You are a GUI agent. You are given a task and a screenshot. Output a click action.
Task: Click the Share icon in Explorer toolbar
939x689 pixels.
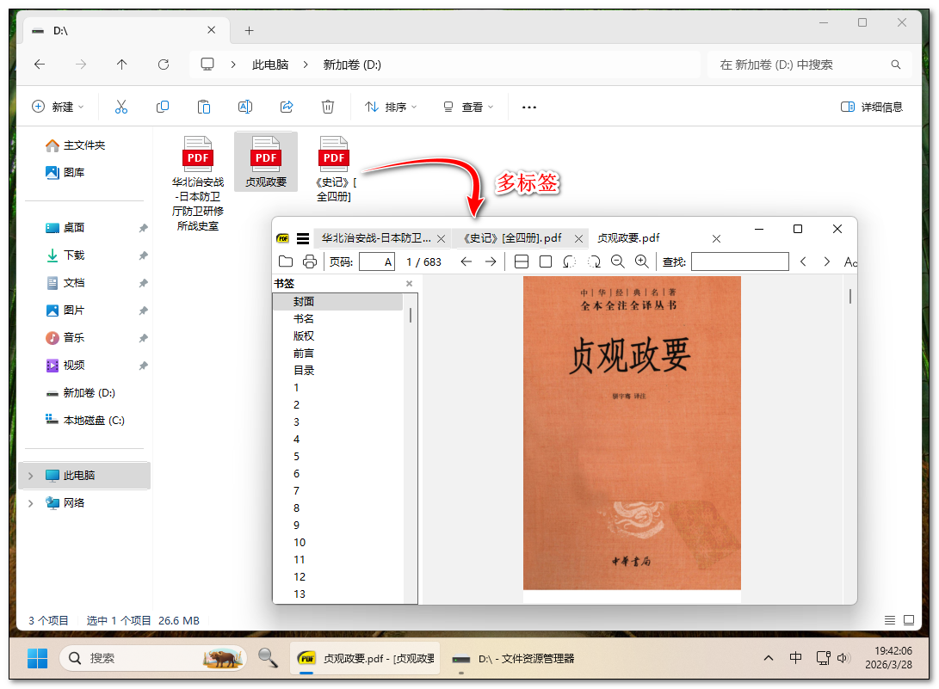click(287, 107)
